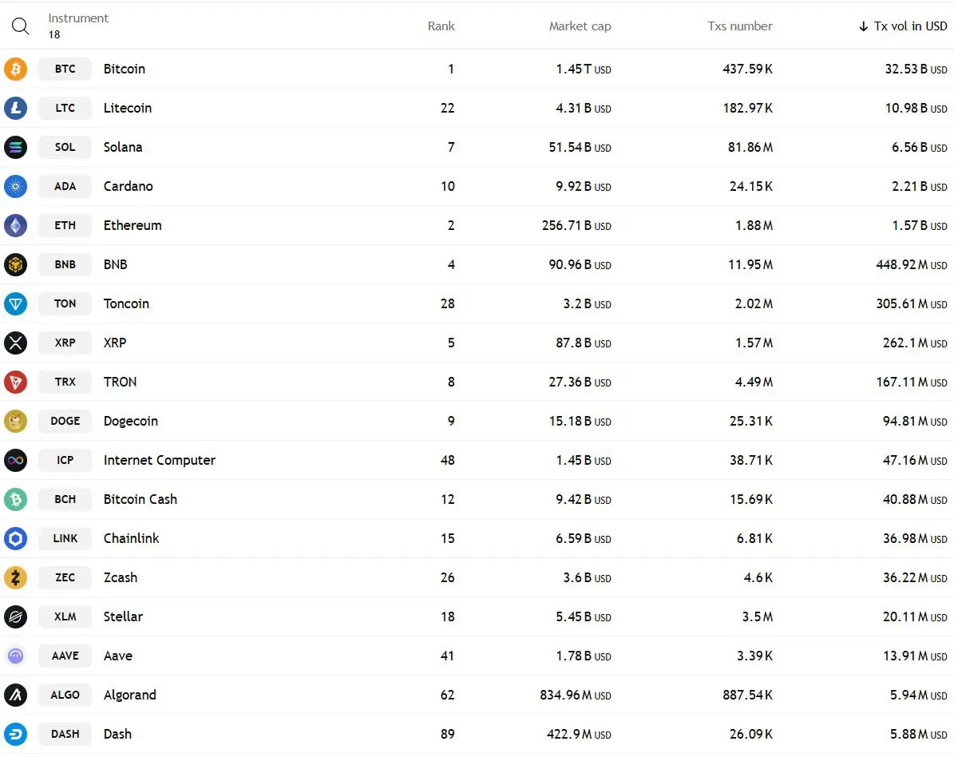The height and width of the screenshot is (757, 954).
Task: Open the Algorand row market cap cell
Action: [575, 695]
